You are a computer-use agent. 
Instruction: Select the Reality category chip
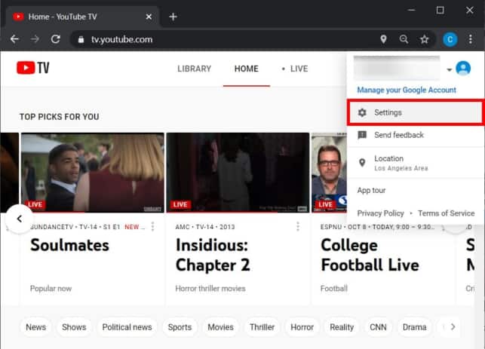click(x=342, y=327)
